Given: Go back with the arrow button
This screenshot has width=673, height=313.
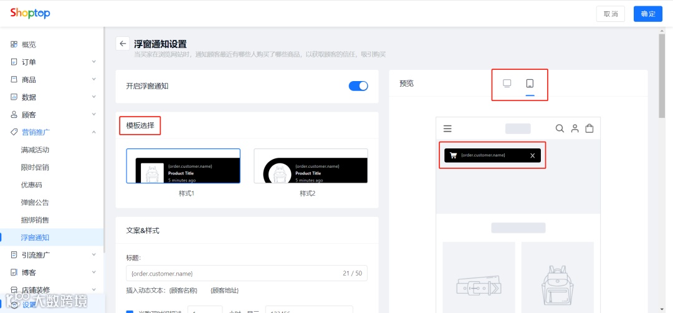Looking at the screenshot, I should click(123, 44).
